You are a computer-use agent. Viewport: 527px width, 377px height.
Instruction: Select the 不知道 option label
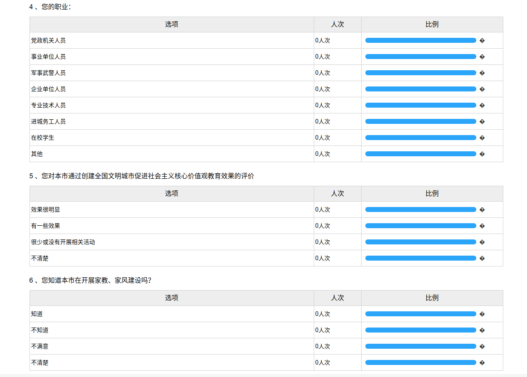tap(40, 330)
